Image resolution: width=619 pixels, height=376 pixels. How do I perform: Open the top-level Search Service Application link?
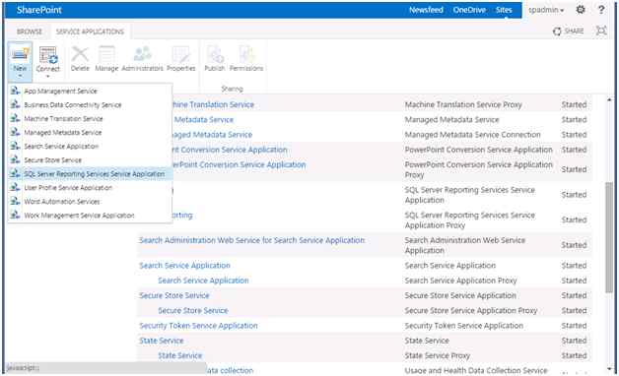(x=184, y=266)
